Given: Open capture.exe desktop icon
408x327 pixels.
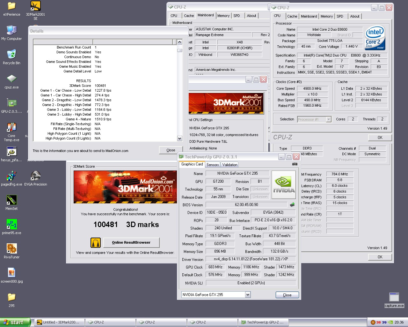Looking at the screenshot, I should pos(394,300).
